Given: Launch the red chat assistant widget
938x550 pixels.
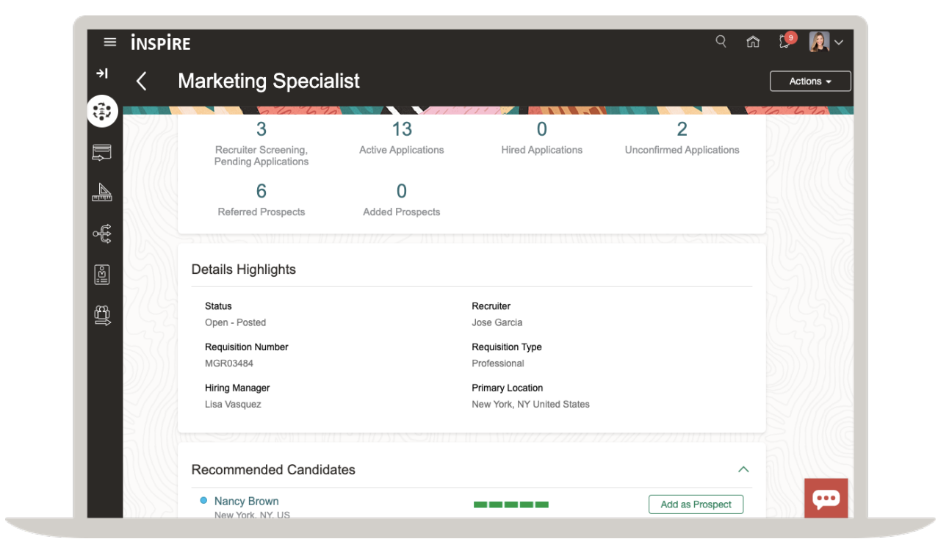Looking at the screenshot, I should 826,498.
